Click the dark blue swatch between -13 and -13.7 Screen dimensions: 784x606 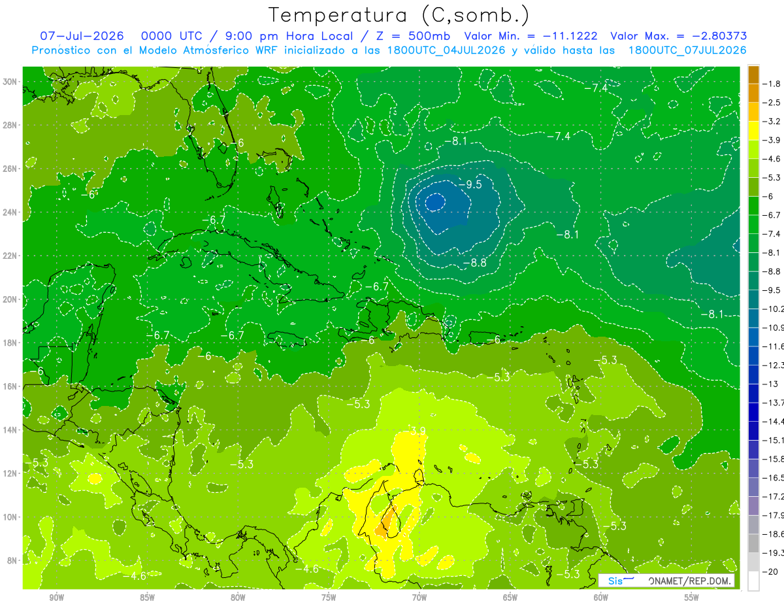click(x=753, y=393)
